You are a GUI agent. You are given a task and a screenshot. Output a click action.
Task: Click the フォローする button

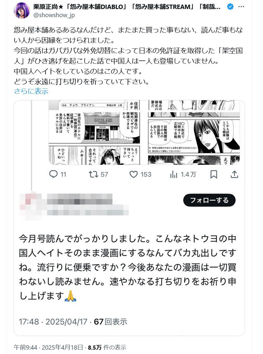209,200
